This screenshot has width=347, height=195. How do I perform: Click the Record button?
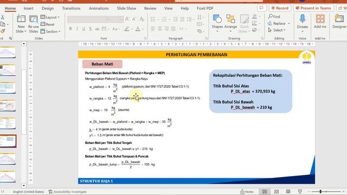click(x=280, y=8)
